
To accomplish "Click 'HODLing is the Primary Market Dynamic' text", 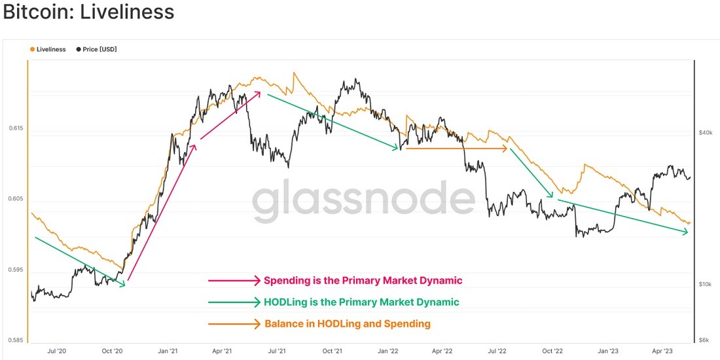I will pyautogui.click(x=361, y=302).
